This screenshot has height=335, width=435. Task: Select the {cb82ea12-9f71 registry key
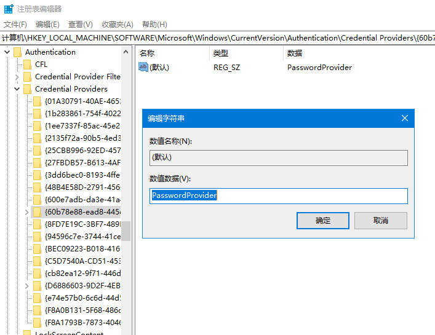click(82, 274)
